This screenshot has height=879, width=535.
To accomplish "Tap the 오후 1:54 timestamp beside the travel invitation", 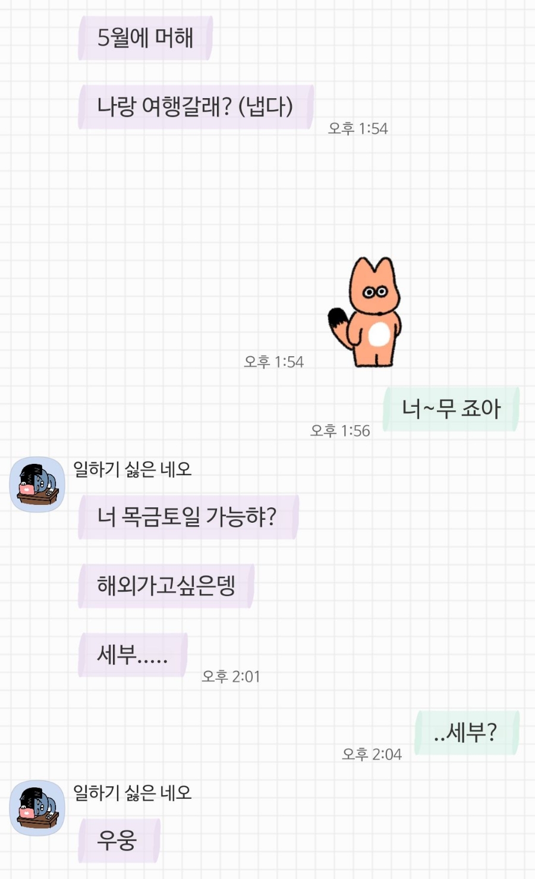I will (x=358, y=128).
